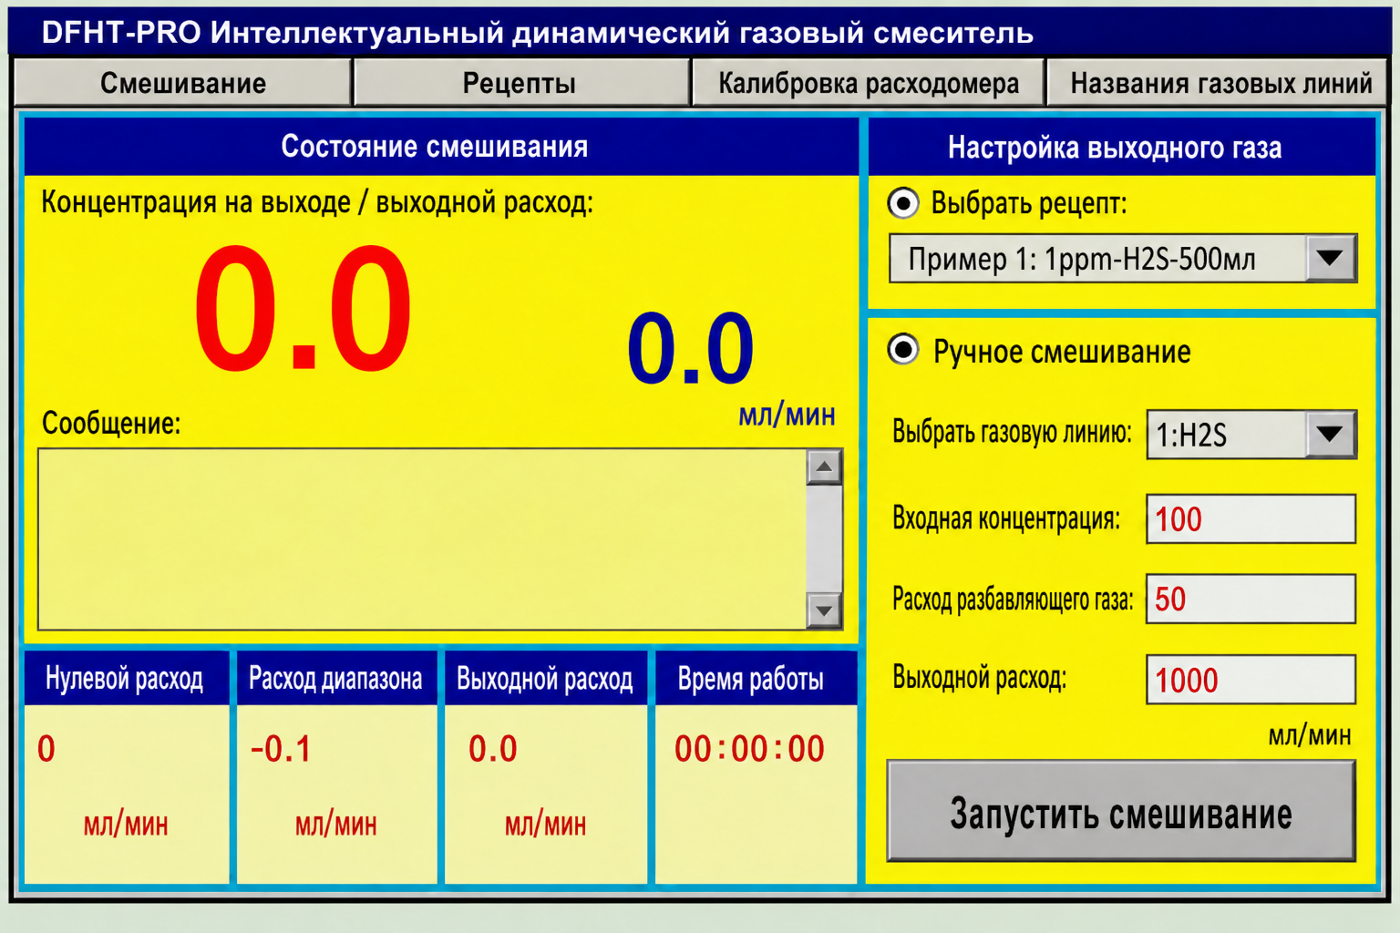Click the Настройка выходного газа header
This screenshot has width=1400, height=933.
click(1121, 147)
